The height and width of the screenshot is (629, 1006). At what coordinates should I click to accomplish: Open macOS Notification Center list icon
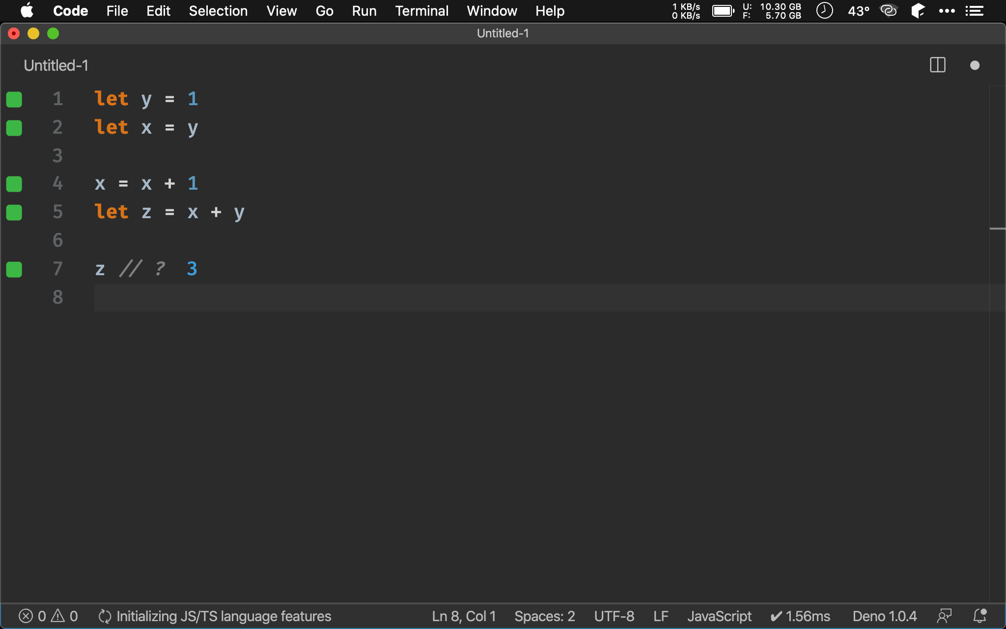click(974, 11)
